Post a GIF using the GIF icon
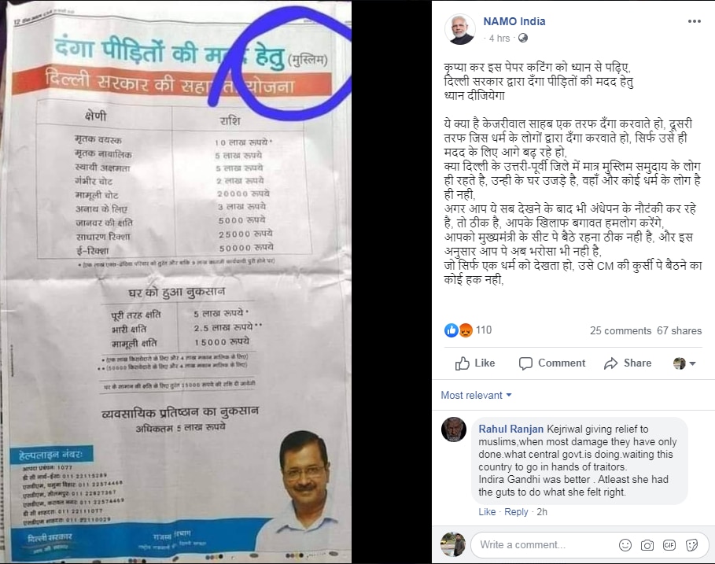Viewport: 715px width, 564px height. tap(669, 545)
